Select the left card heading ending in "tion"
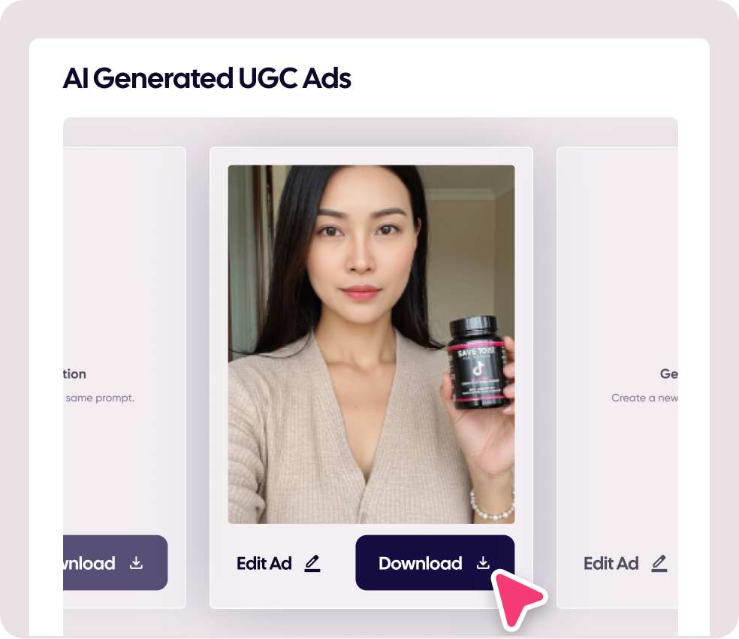This screenshot has height=639, width=739. point(74,374)
